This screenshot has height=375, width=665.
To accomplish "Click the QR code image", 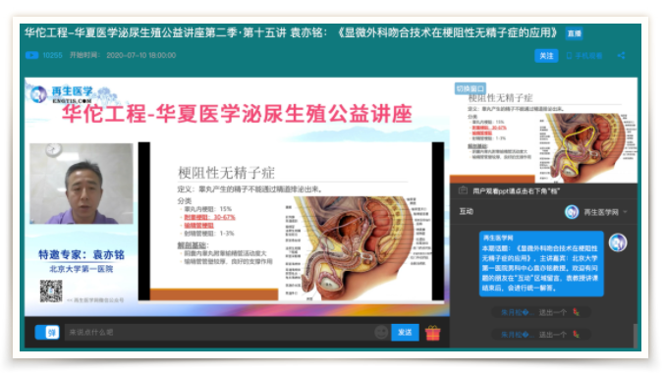I will [x=51, y=291].
